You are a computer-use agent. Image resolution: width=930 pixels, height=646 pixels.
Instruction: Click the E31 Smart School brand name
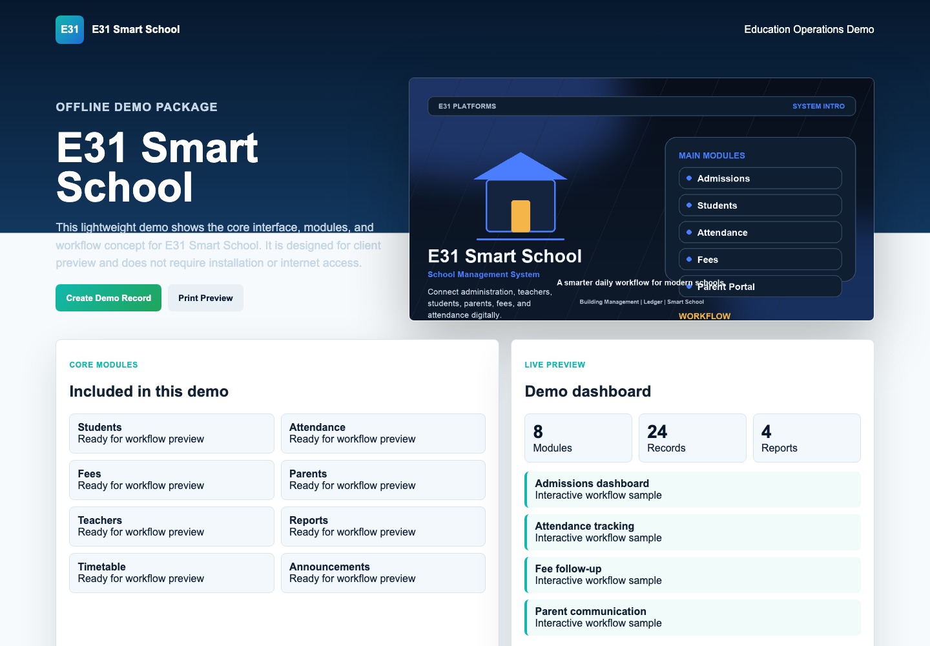tap(136, 30)
